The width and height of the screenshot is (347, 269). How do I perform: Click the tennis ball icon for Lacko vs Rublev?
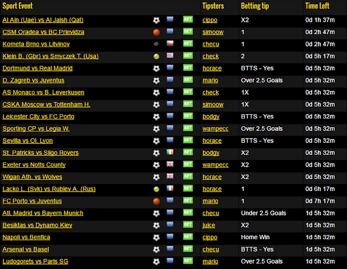pos(157,189)
